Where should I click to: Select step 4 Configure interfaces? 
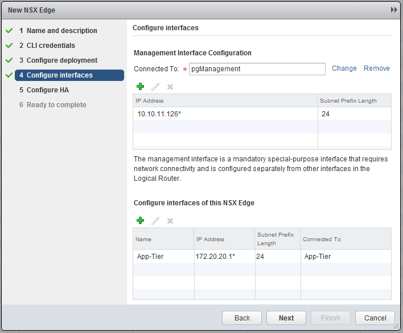tap(59, 75)
